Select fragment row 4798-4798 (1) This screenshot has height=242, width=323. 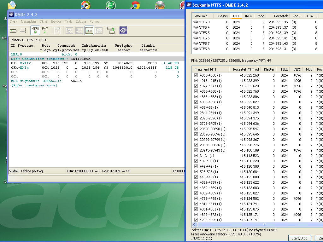tap(210, 199)
